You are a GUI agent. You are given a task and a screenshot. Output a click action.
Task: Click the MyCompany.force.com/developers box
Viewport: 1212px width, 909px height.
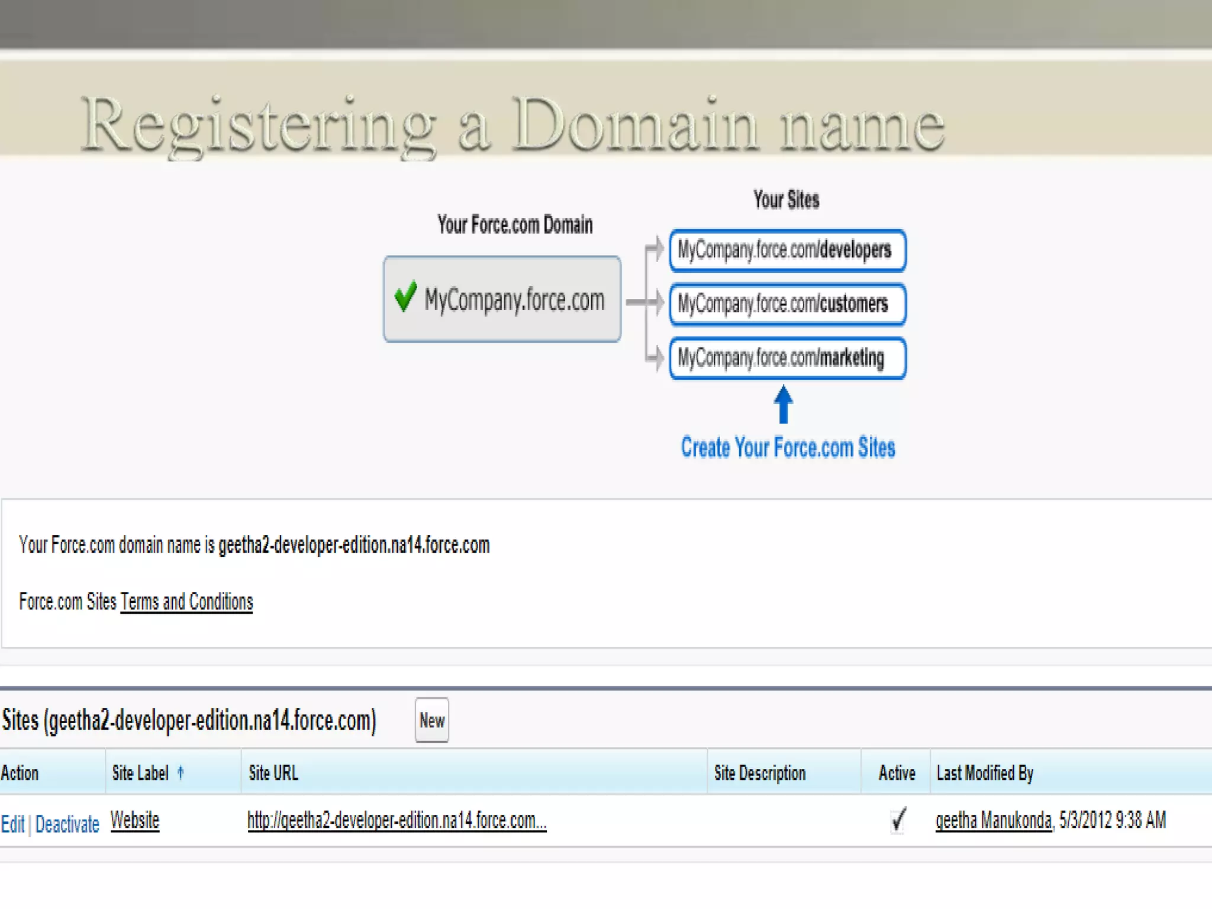coord(787,250)
